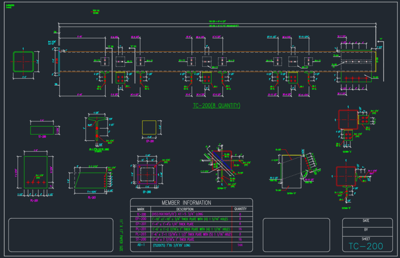The width and height of the screenshot is (400, 258).
Task: Click the TC-200(8 QUANTITY) drawing title
Action: click(x=216, y=105)
